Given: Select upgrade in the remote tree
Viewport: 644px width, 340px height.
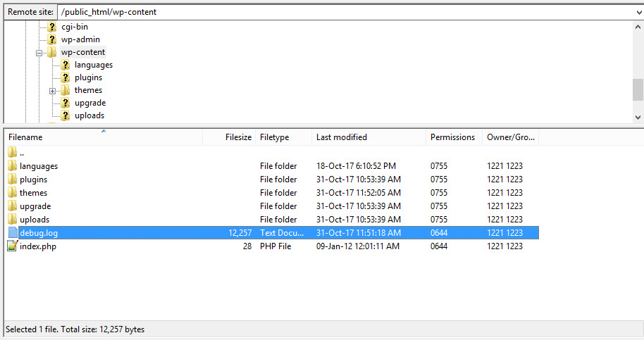Looking at the screenshot, I should click(x=90, y=103).
